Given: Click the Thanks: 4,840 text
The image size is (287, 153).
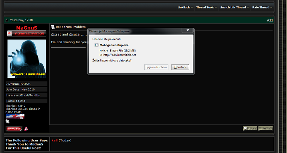Looking at the screenshot, I should click(15, 106).
